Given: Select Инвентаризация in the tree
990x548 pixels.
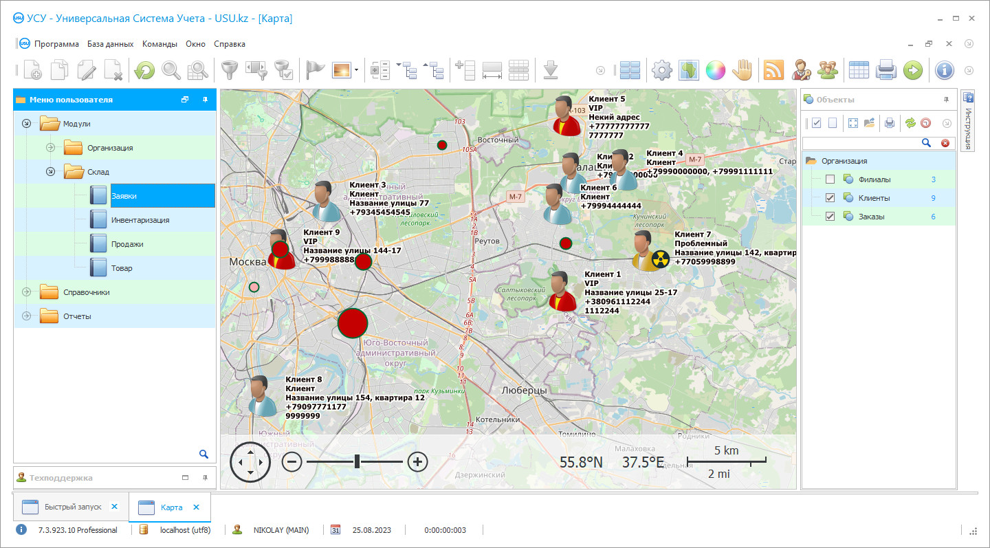Looking at the screenshot, I should (140, 220).
